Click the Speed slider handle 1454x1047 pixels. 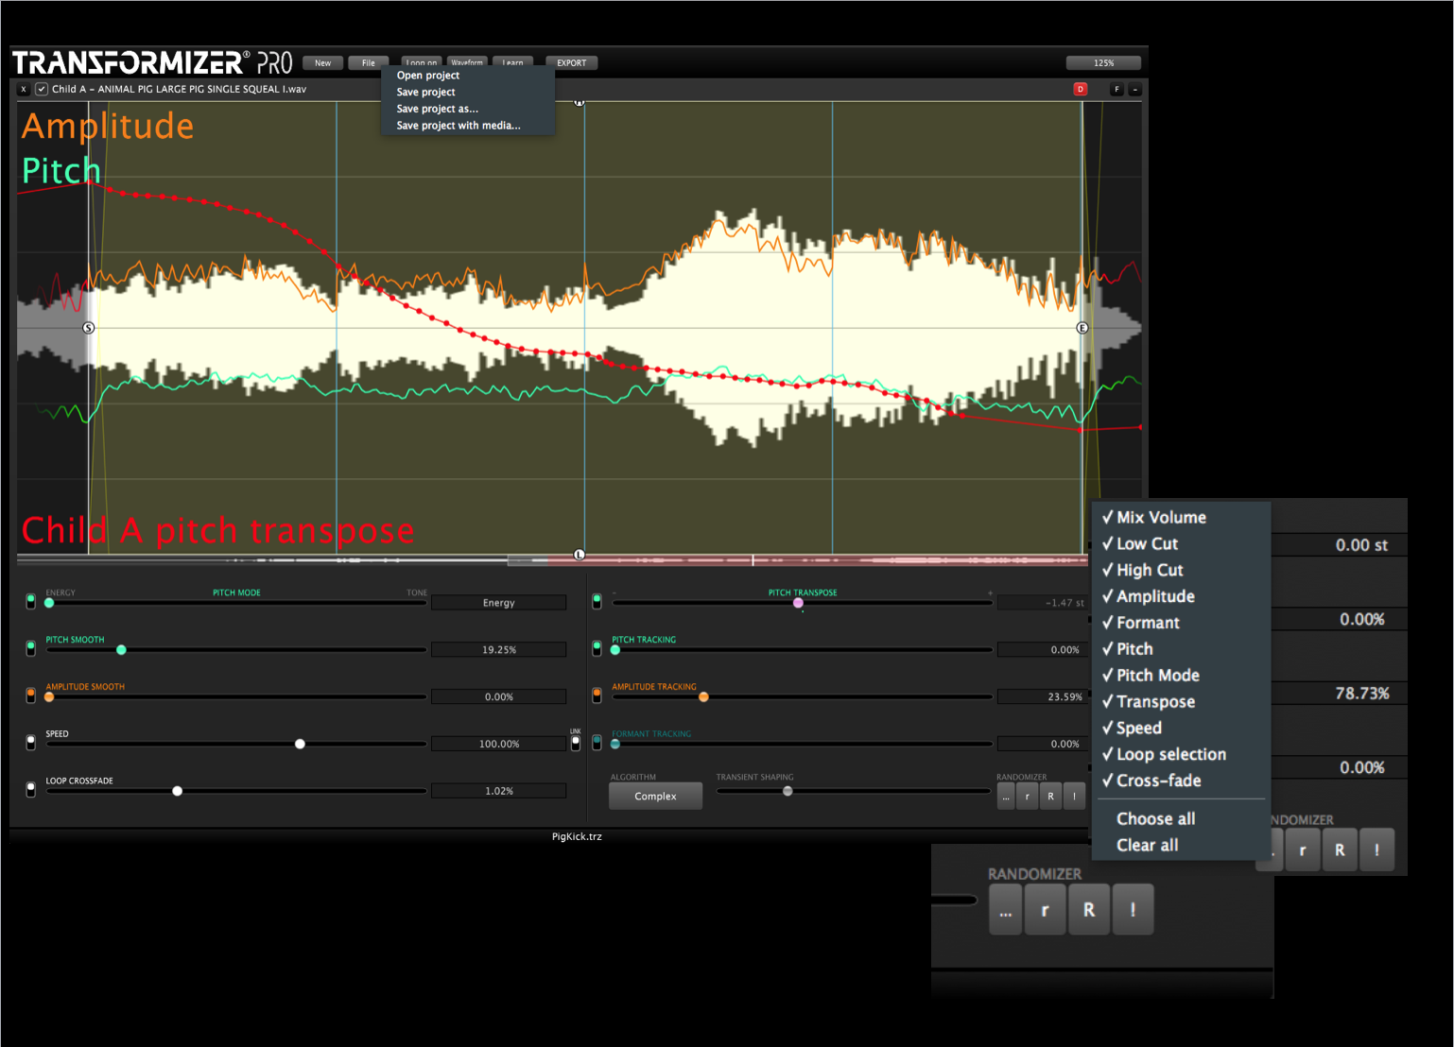point(300,744)
